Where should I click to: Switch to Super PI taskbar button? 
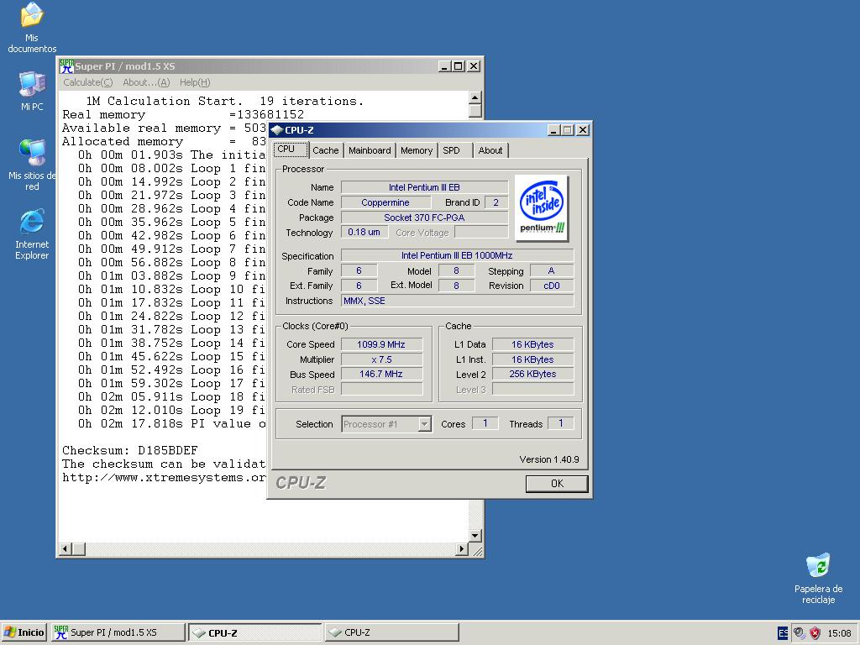click(118, 632)
